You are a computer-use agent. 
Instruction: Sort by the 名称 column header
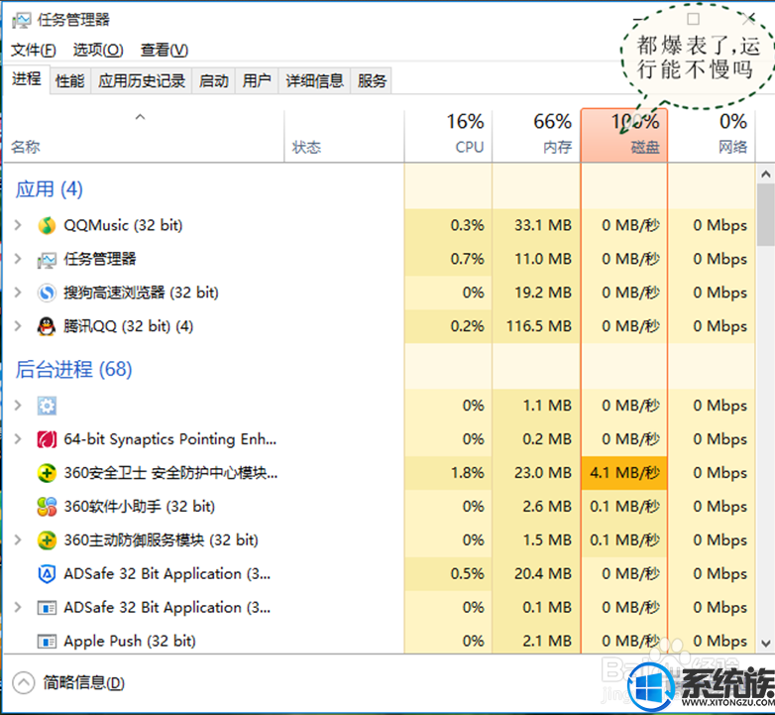click(144, 136)
